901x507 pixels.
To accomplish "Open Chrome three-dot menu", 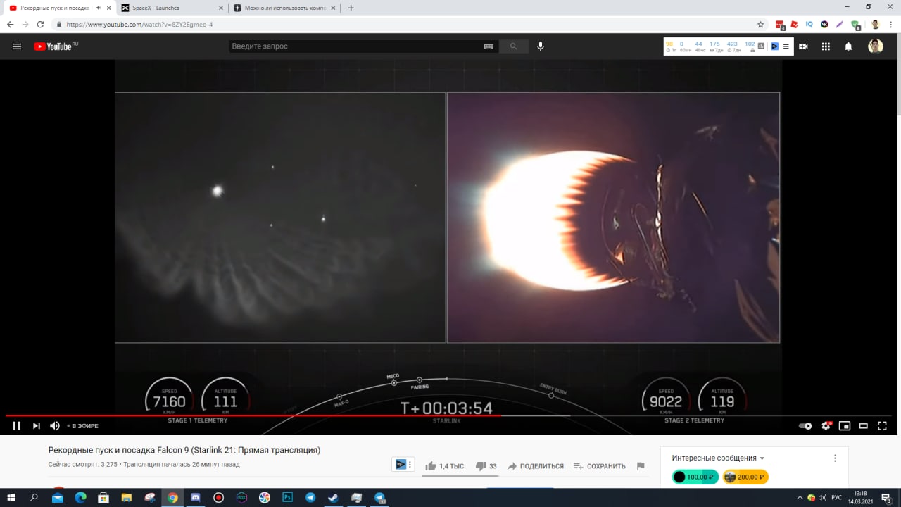I will pos(892,24).
